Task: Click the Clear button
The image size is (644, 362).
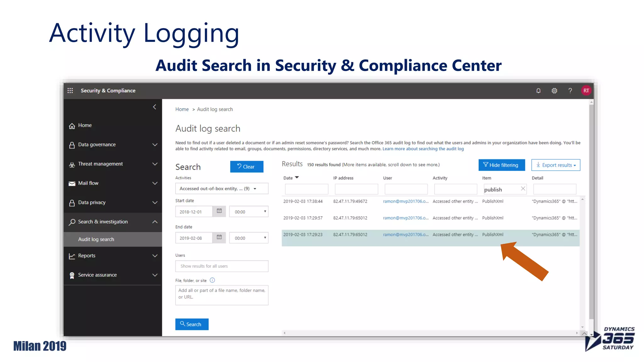Action: click(x=247, y=167)
